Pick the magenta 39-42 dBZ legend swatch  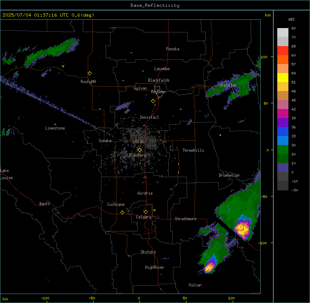click(283, 113)
